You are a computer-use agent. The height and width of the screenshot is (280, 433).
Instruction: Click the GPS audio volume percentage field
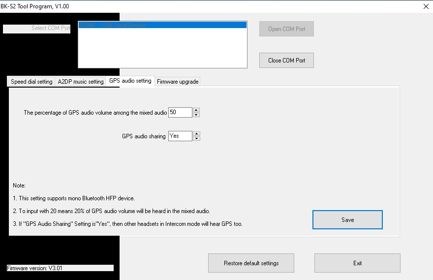point(180,113)
